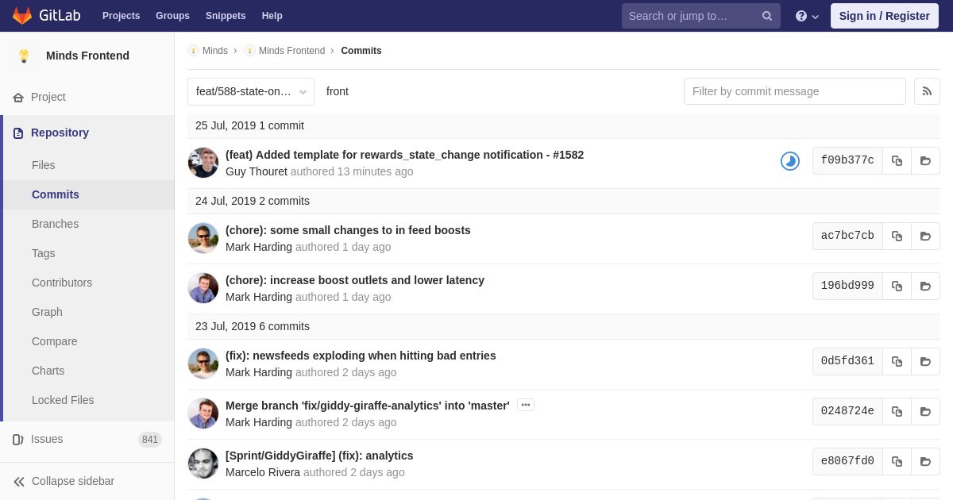Open Merge branch fix/giddy-giraffe-analytics commit

coord(368,406)
